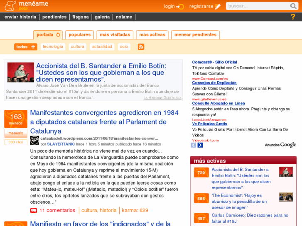Click Anuncios Google label
The height and width of the screenshot is (226, 302).
click(x=280, y=145)
